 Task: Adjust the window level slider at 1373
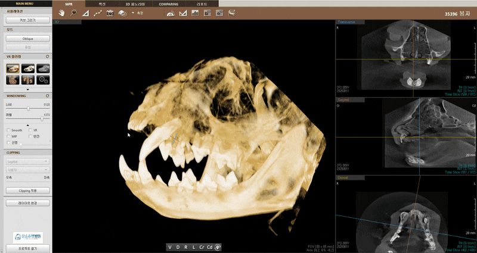click(42, 119)
